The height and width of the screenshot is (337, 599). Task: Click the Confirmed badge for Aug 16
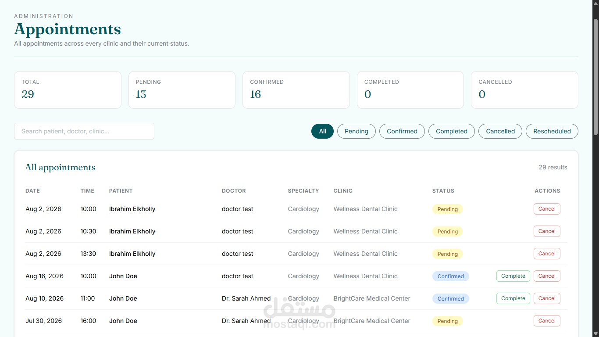point(451,276)
